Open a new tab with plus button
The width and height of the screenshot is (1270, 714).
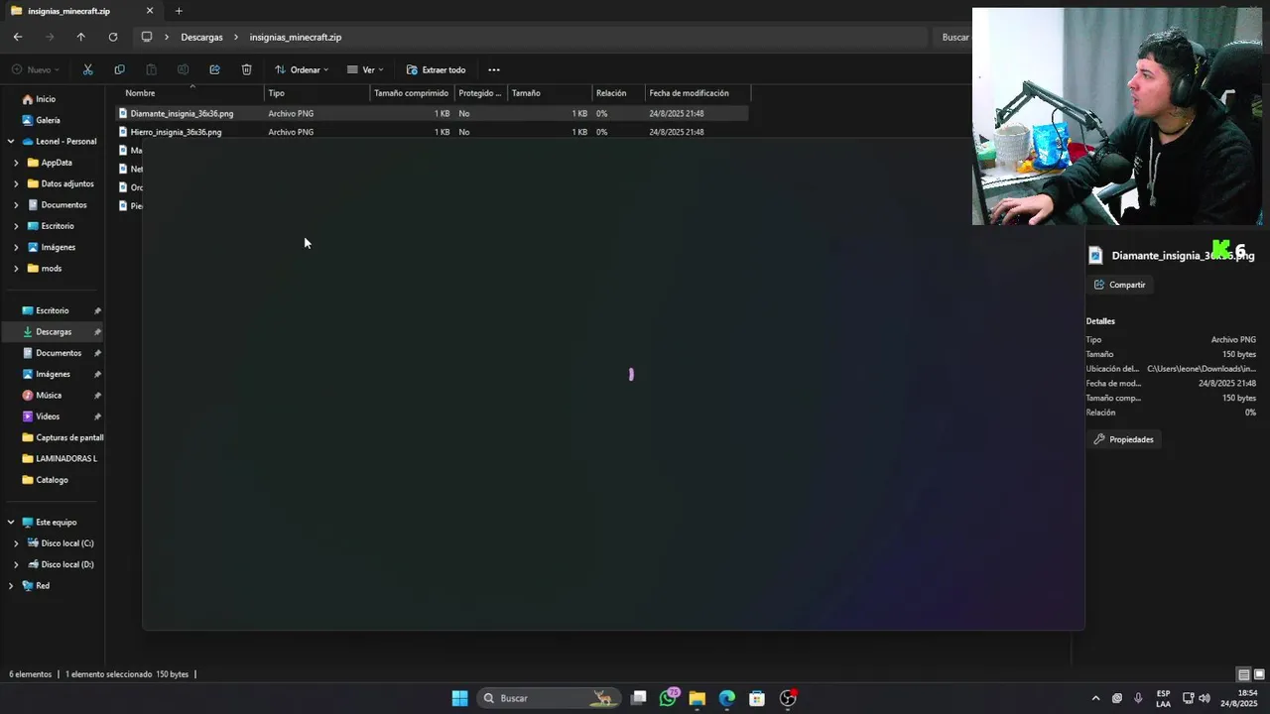tap(179, 11)
